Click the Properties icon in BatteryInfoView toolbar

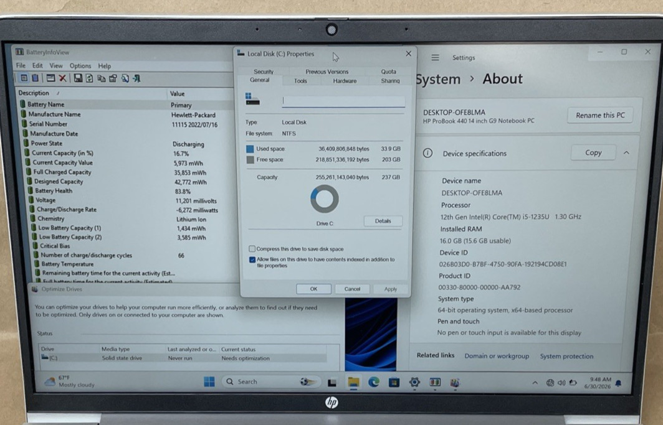[x=113, y=78]
